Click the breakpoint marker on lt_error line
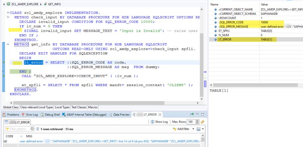This screenshot has height=147, width=303. (x=4, y=62)
